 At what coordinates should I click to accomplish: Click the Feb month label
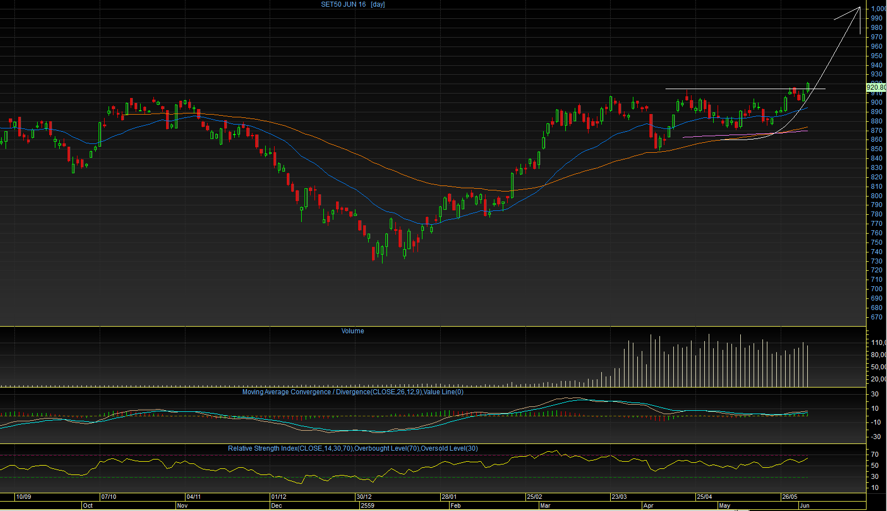(455, 505)
